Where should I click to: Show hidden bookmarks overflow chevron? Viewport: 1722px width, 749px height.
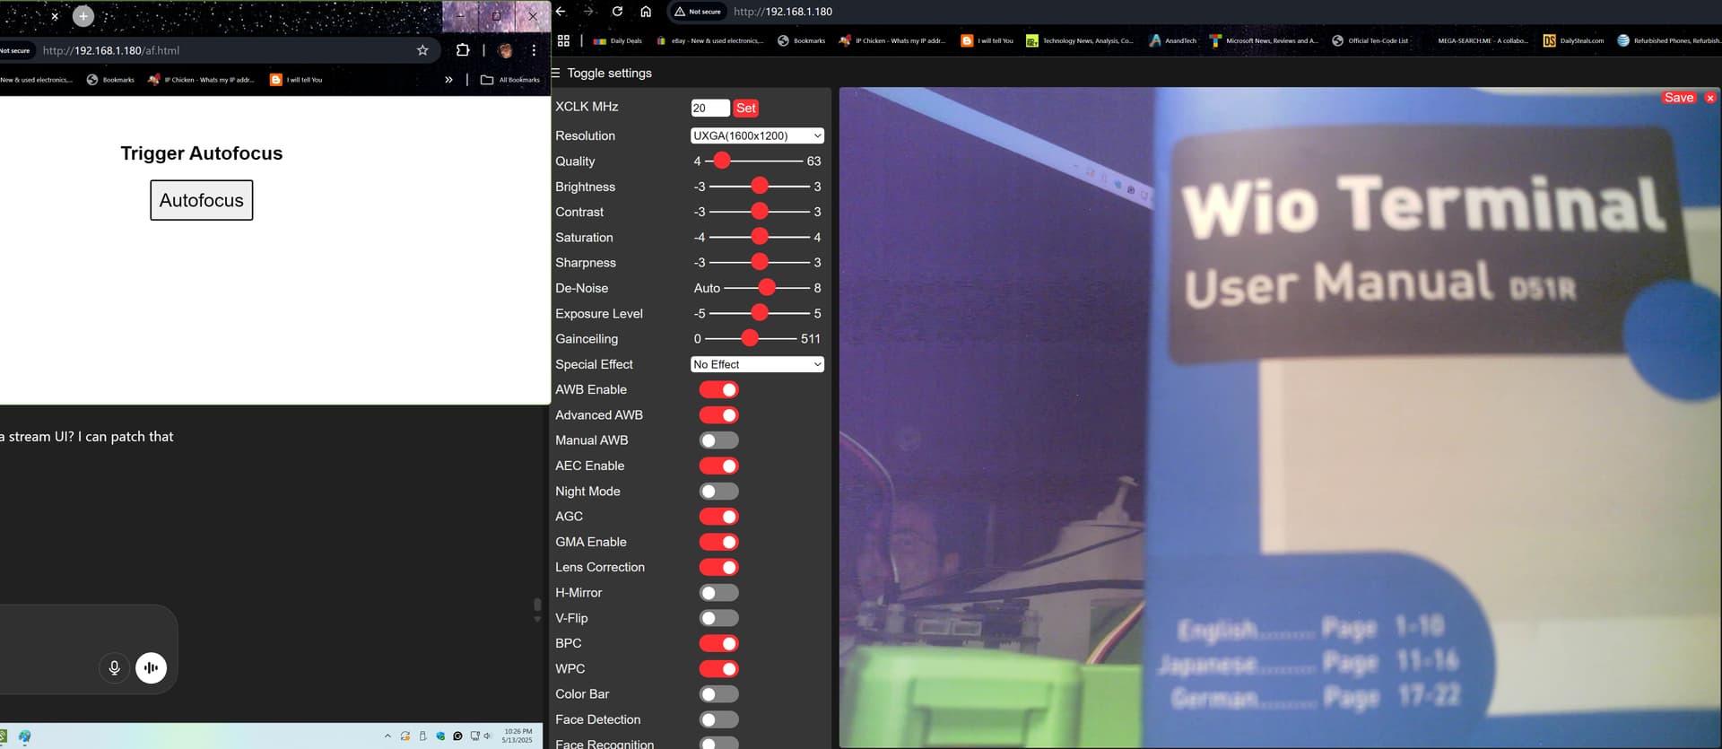[448, 80]
